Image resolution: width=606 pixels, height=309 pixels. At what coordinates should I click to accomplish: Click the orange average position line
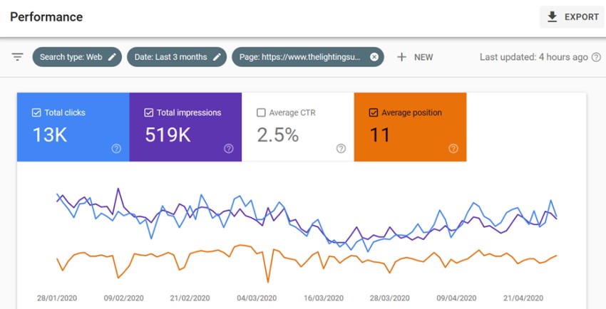(x=214, y=251)
